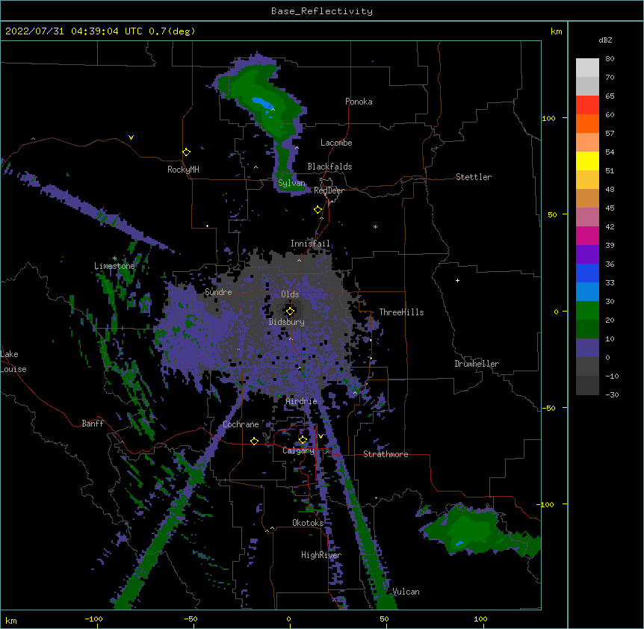Click the Stettler town label
644x629 pixels.
pos(474,177)
